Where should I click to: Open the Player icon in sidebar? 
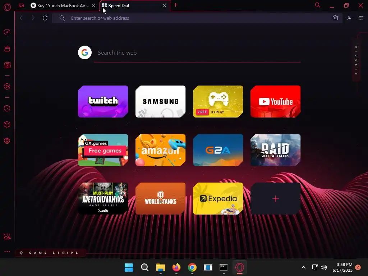click(x=7, y=86)
